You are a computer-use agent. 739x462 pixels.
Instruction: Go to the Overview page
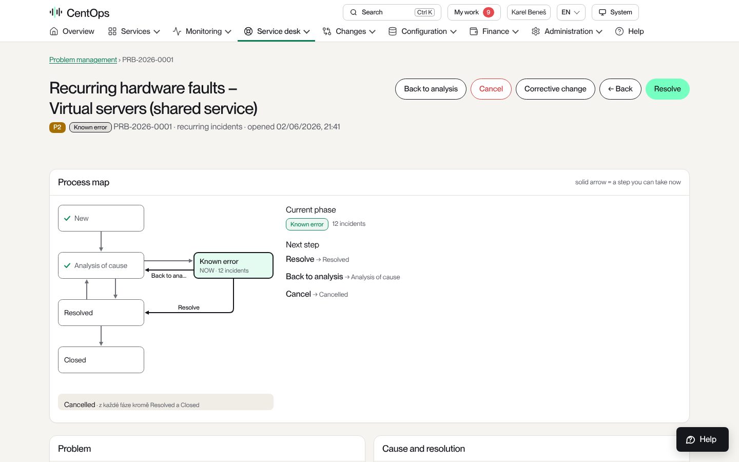(72, 31)
